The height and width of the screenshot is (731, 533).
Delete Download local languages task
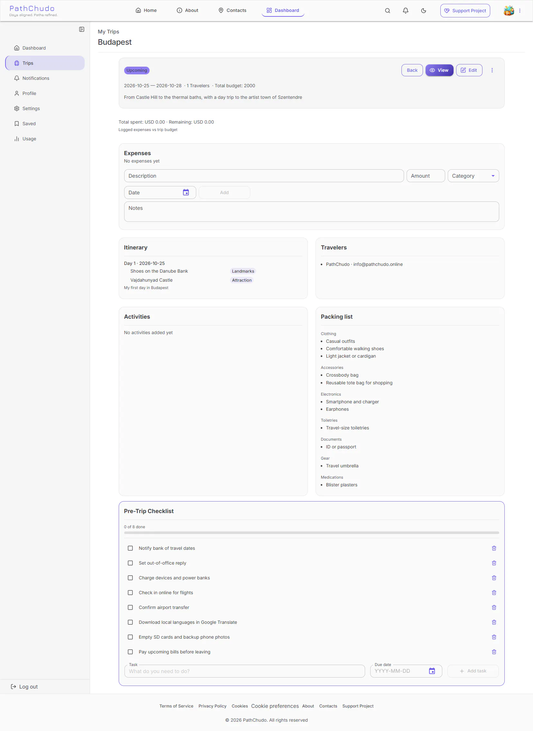point(494,623)
